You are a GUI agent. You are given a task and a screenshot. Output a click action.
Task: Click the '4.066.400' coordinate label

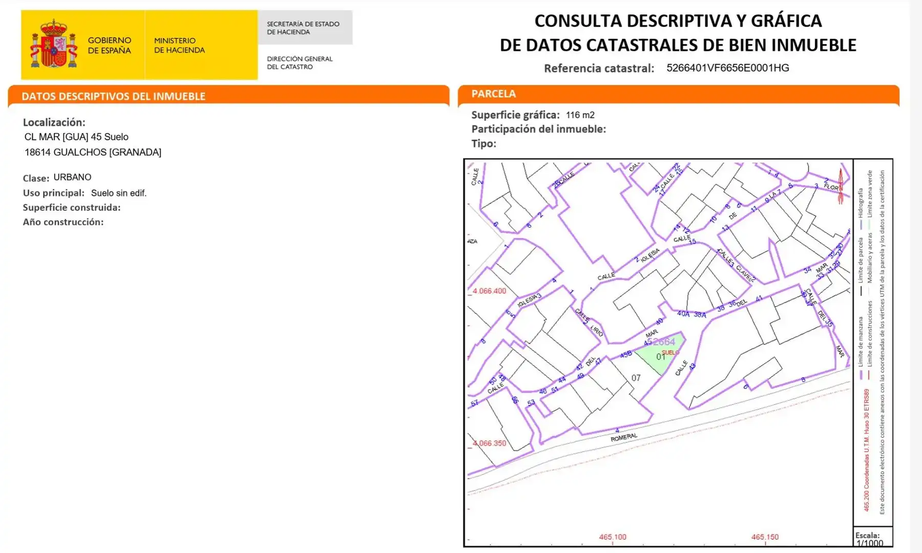point(489,291)
